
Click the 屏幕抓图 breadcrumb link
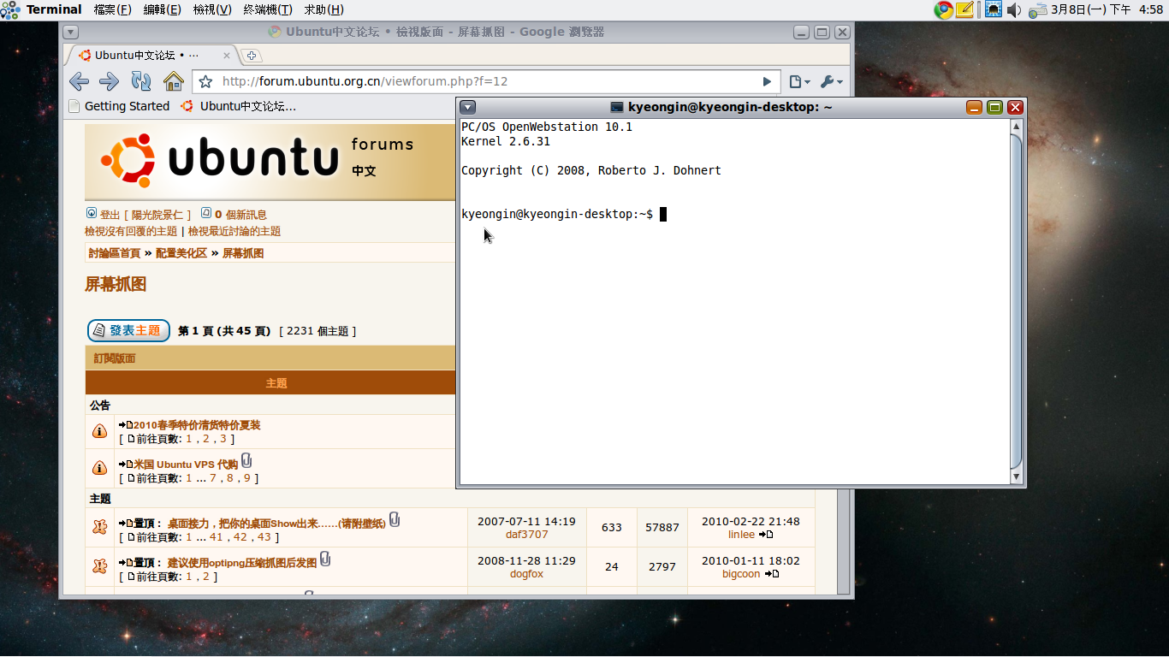[243, 253]
